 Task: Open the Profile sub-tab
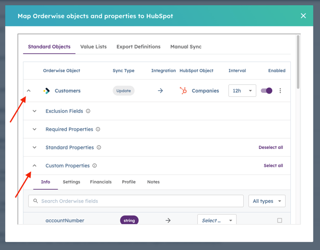click(129, 182)
